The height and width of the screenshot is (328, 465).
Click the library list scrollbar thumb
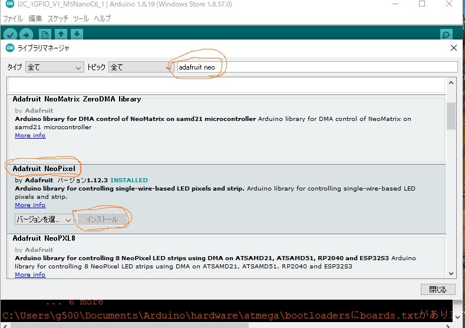(451, 116)
